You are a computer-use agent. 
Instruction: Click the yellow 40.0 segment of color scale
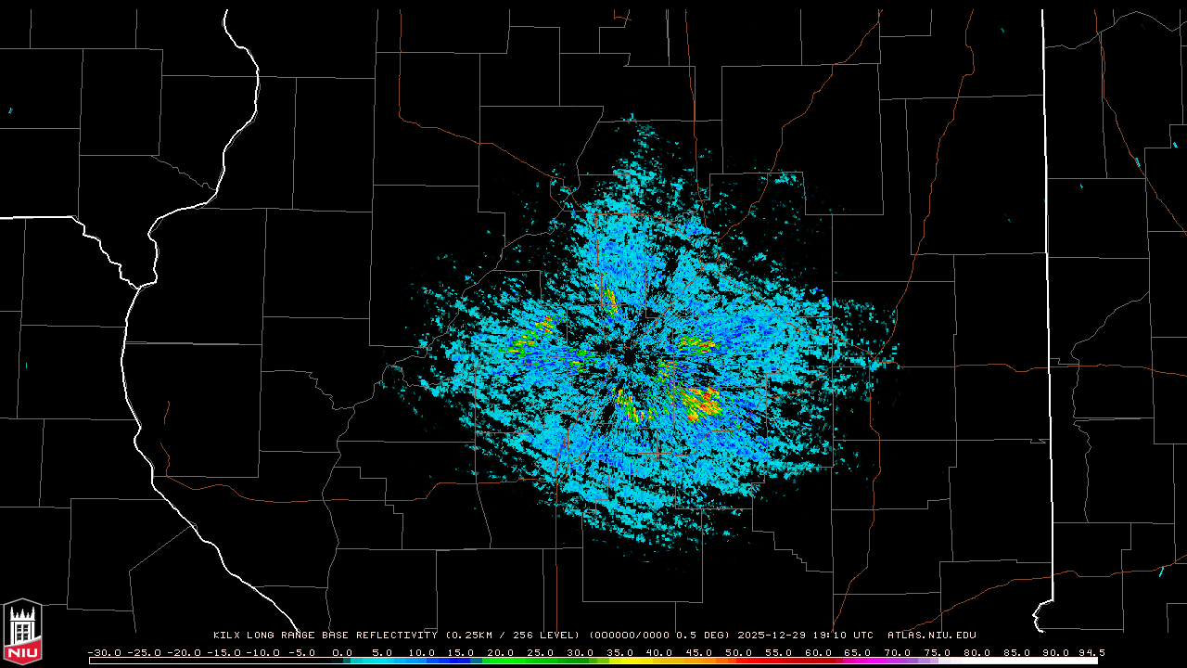click(660, 661)
